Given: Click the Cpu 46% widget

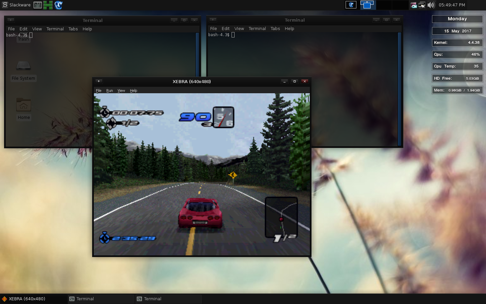Looking at the screenshot, I should pyautogui.click(x=457, y=54).
